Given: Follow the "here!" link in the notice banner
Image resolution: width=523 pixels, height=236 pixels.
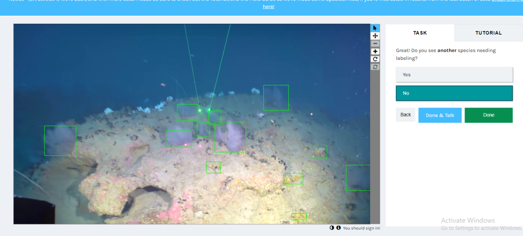Looking at the screenshot, I should click(x=268, y=7).
